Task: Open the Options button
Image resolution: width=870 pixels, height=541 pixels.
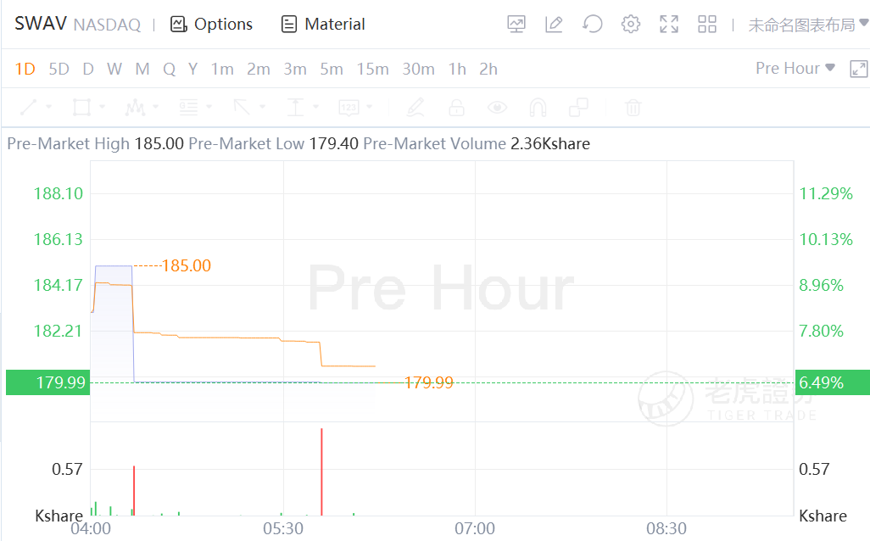Action: click(212, 24)
